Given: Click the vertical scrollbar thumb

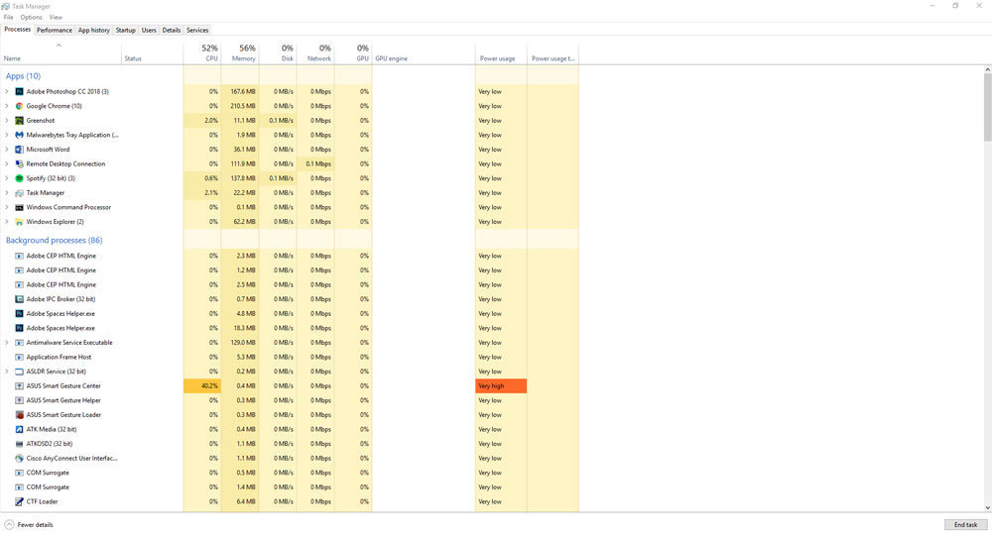Looking at the screenshot, I should [x=988, y=107].
